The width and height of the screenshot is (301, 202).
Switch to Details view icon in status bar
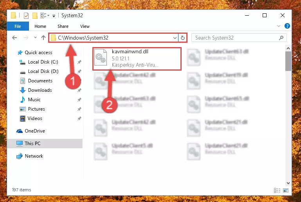point(277,191)
